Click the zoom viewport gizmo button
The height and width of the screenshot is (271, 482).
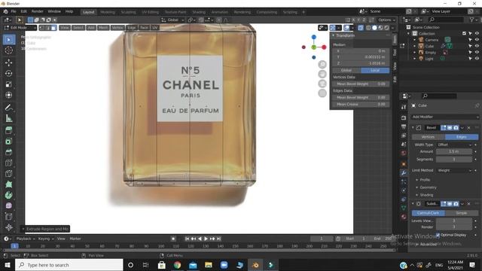[x=322, y=64]
